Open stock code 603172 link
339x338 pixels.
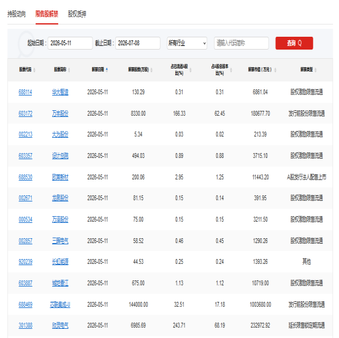[x=26, y=113]
